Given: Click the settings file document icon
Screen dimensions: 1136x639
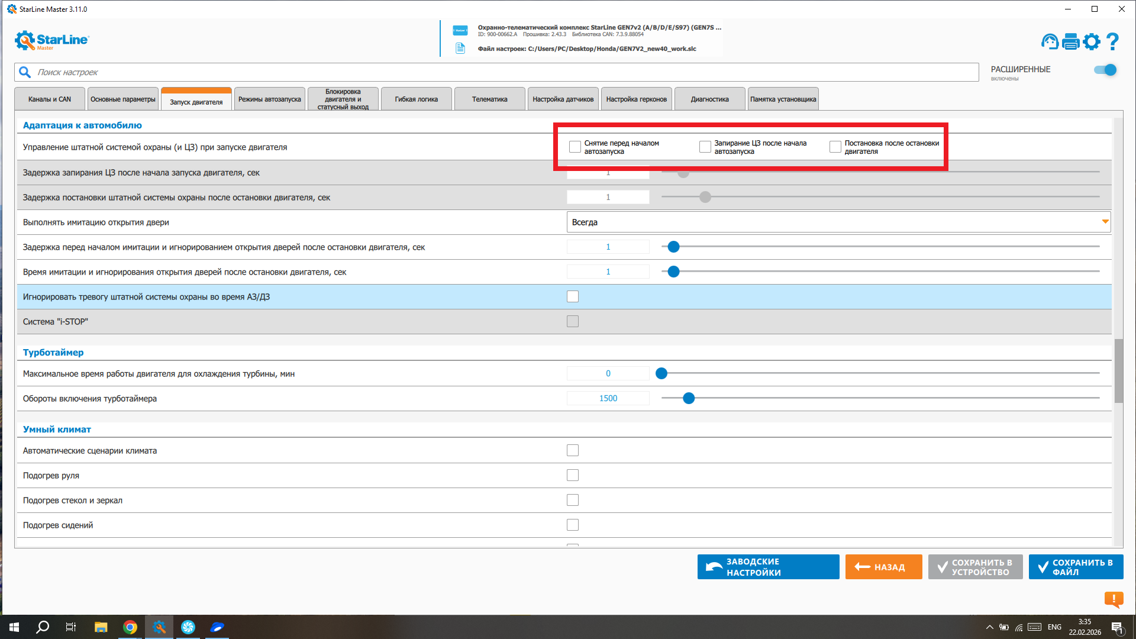Looking at the screenshot, I should (460, 49).
